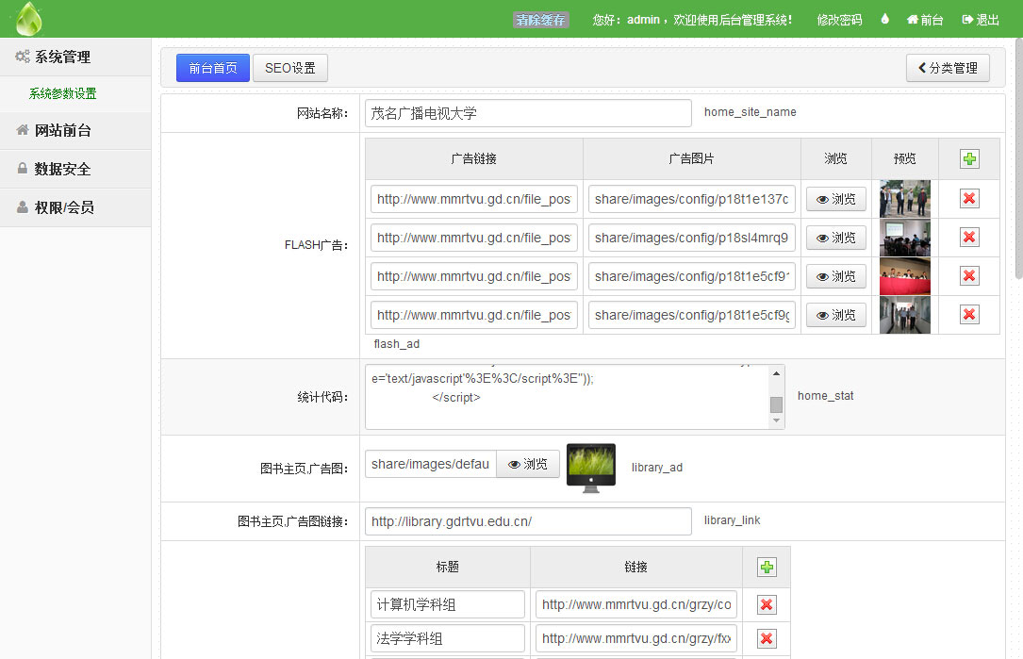Browse image for second FLASH ad

pyautogui.click(x=835, y=238)
